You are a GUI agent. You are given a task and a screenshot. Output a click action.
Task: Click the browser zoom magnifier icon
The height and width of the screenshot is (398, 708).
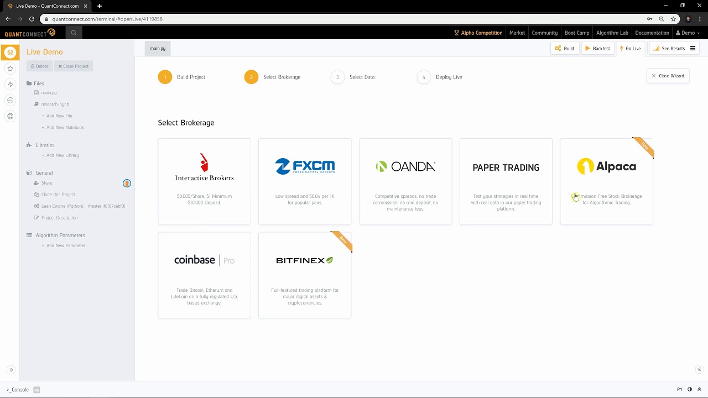click(662, 19)
